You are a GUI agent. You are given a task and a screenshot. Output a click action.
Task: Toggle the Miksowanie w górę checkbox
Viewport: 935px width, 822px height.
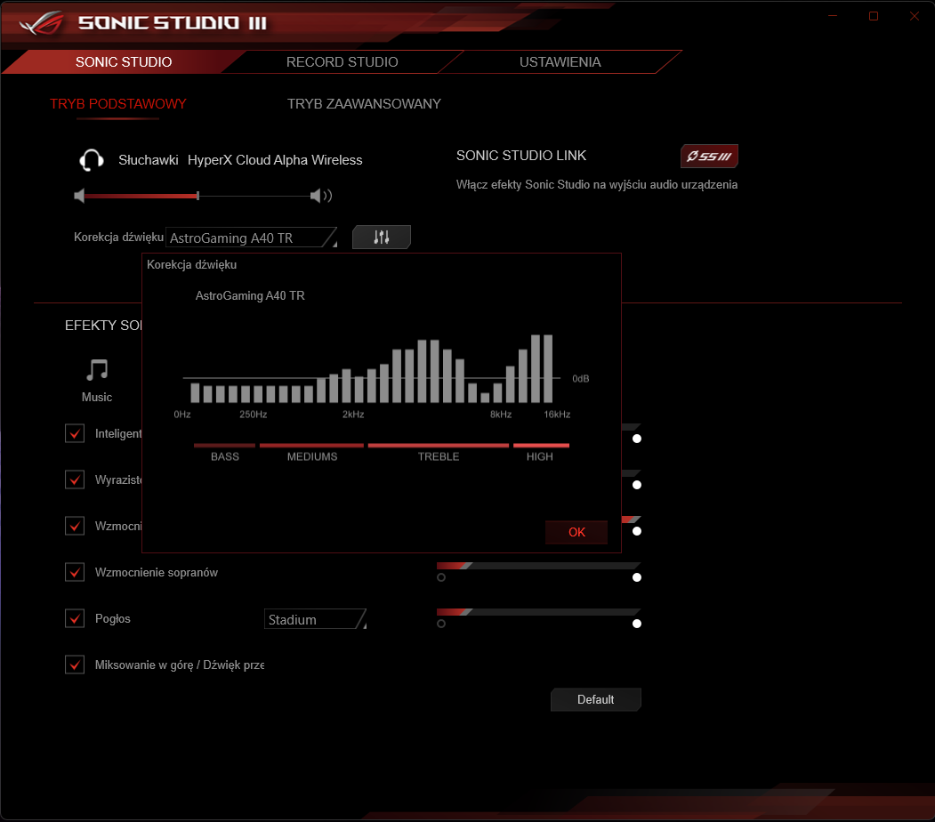coord(75,665)
